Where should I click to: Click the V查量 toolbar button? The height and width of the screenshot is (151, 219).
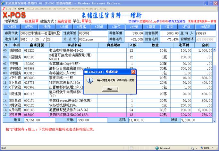pyautogui.click(x=134, y=27)
